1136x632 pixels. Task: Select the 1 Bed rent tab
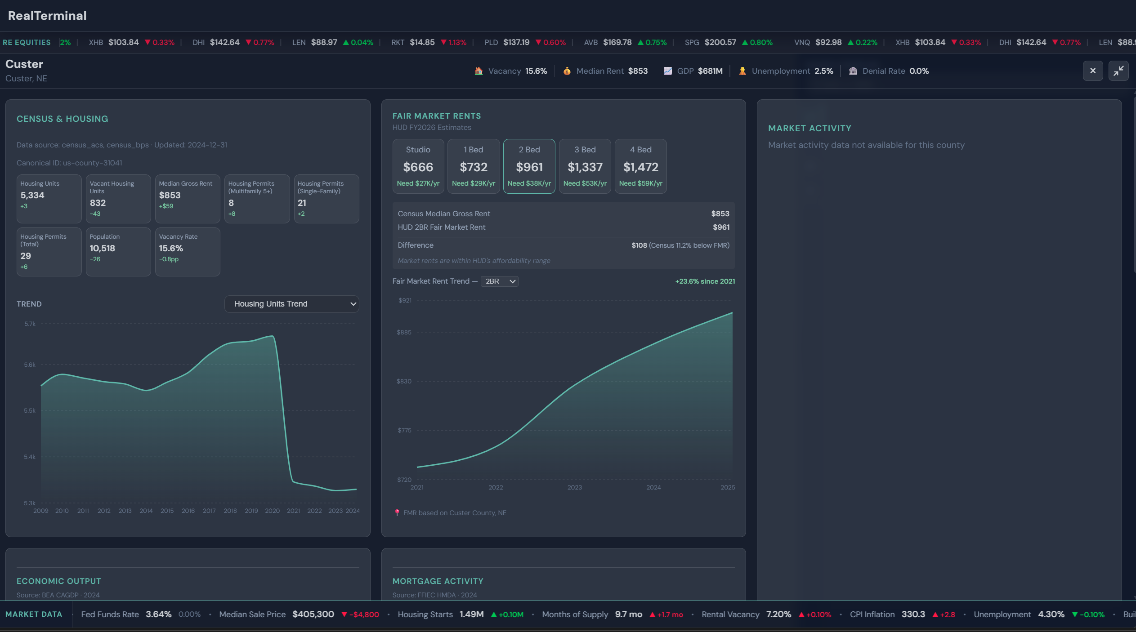[473, 166]
